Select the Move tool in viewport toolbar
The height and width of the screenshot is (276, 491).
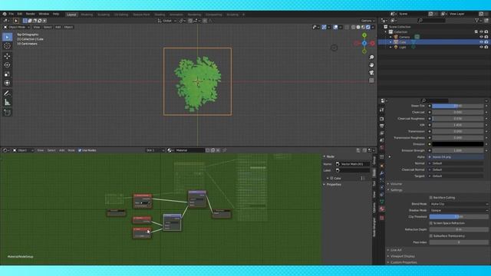[7, 56]
